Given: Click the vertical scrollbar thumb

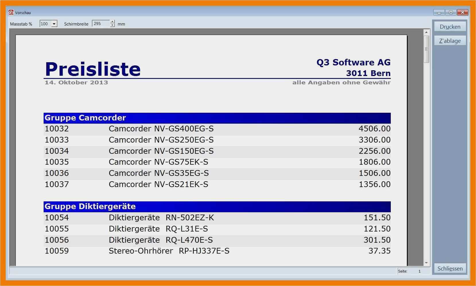Looking at the screenshot, I should point(426,49).
